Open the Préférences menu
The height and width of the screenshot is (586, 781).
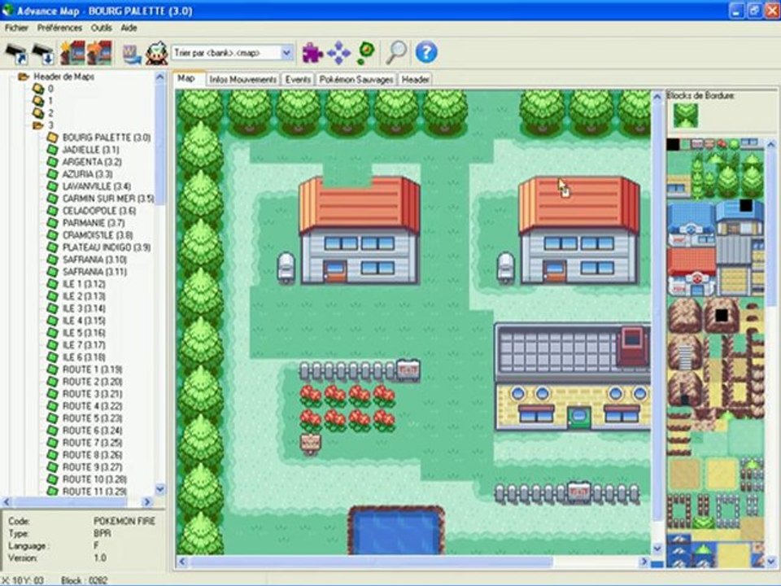[x=59, y=28]
